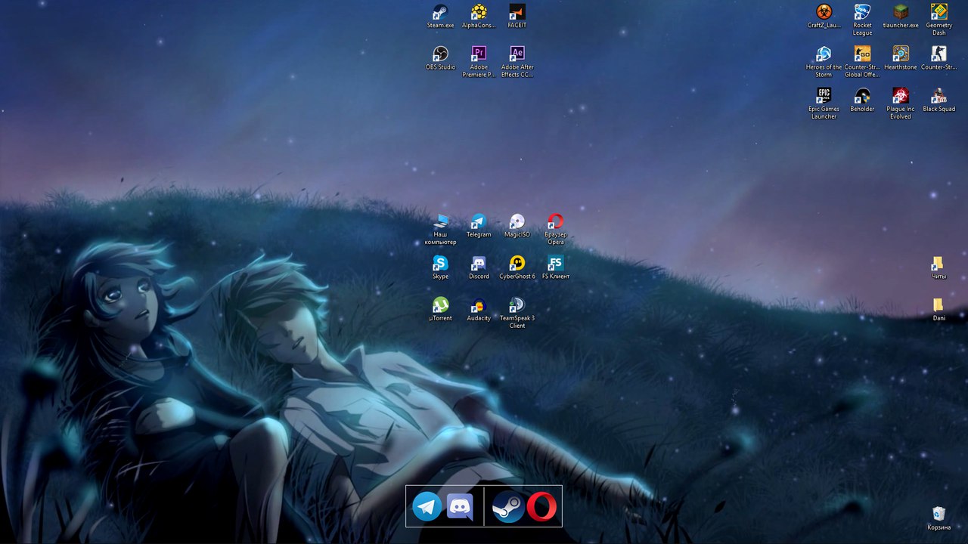
Task: Open the Epic Games Launcher icon
Action: tap(824, 104)
